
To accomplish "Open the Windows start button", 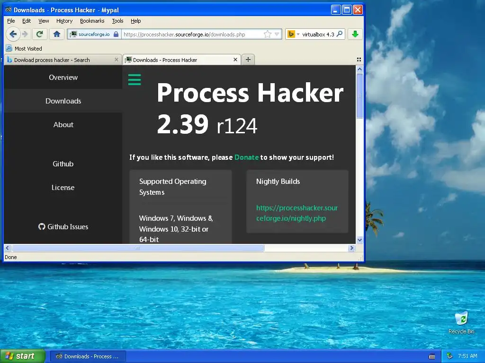I will [x=23, y=356].
